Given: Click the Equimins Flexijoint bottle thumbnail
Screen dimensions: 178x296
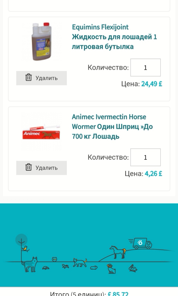Looking at the screenshot, I should [x=42, y=42].
